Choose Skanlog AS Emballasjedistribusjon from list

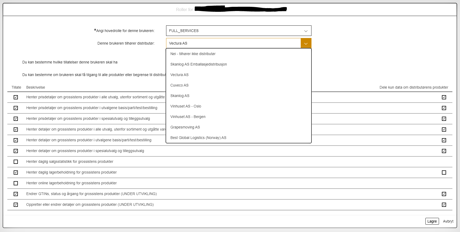click(x=198, y=64)
